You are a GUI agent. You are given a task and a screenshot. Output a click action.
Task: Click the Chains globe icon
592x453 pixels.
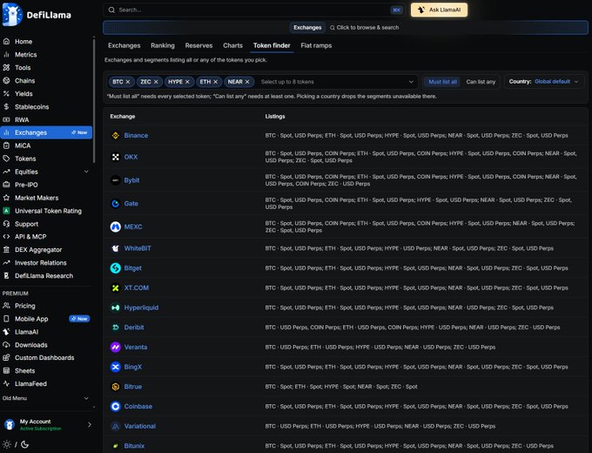coord(6,80)
